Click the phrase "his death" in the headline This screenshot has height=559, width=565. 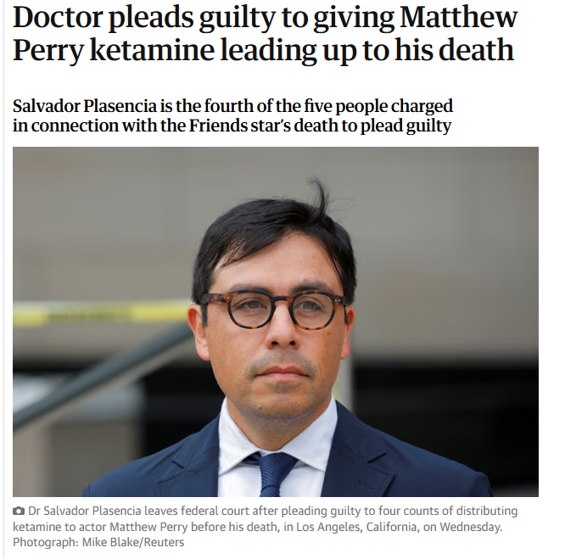point(454,50)
